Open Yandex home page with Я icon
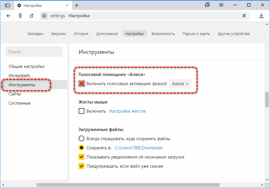The height and width of the screenshot is (188, 270). click(20, 16)
